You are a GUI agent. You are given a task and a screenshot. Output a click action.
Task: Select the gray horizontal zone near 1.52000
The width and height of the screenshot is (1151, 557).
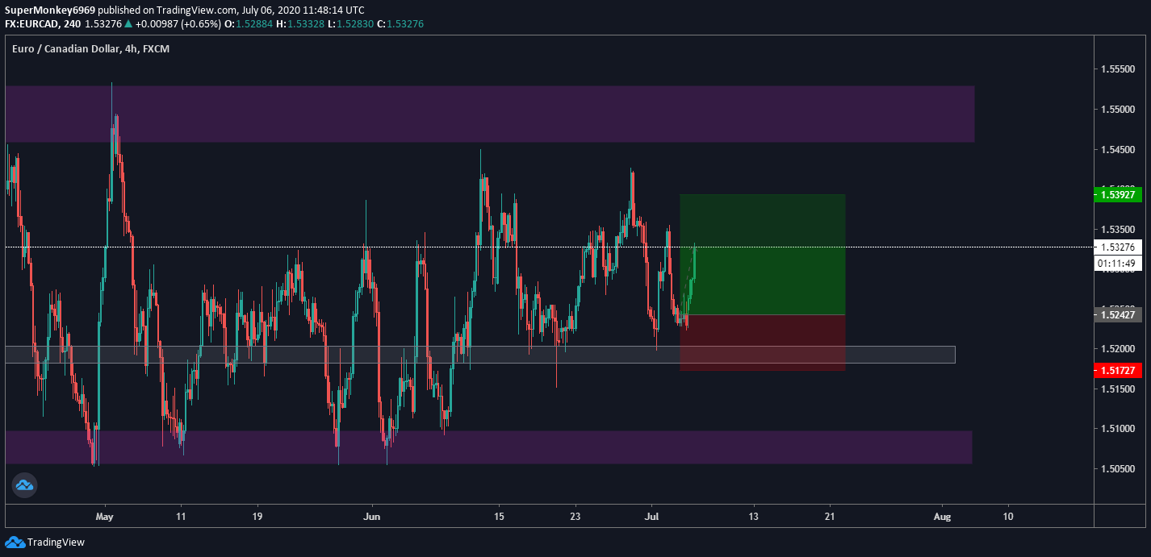click(x=480, y=355)
